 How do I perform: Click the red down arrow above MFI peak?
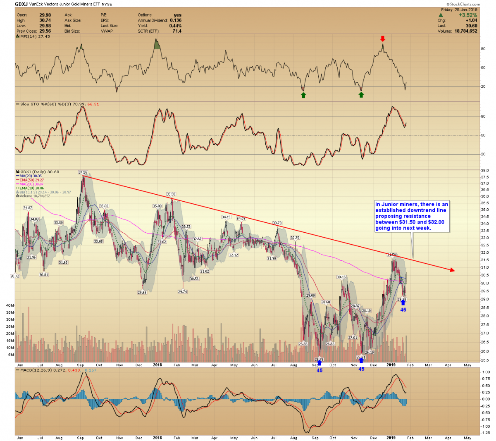point(383,38)
